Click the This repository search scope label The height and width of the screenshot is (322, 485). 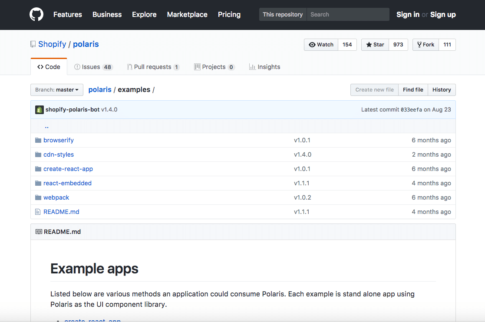[283, 14]
